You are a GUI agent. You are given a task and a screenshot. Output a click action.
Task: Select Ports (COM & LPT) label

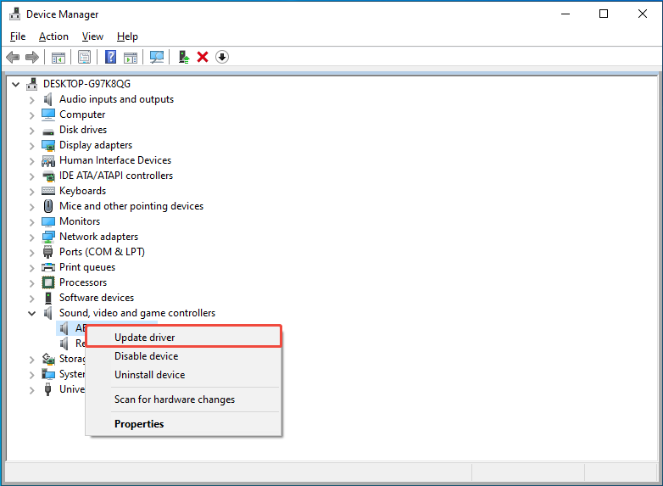click(102, 252)
